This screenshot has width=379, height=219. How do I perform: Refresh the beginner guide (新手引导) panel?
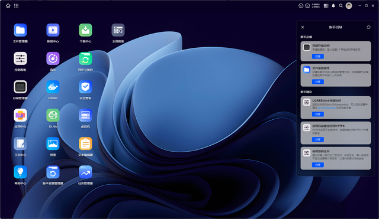pyautogui.click(x=368, y=27)
